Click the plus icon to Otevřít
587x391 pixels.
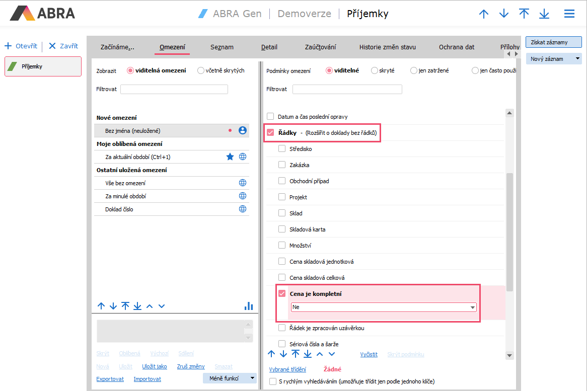point(8,46)
